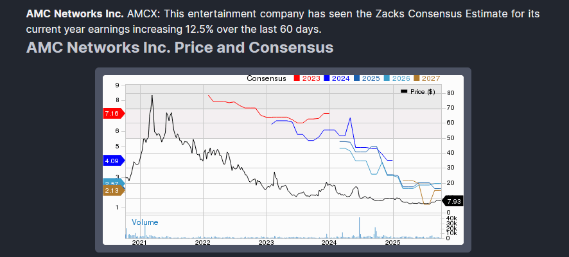Click the 2023 label on the time axis

[x=266, y=243]
